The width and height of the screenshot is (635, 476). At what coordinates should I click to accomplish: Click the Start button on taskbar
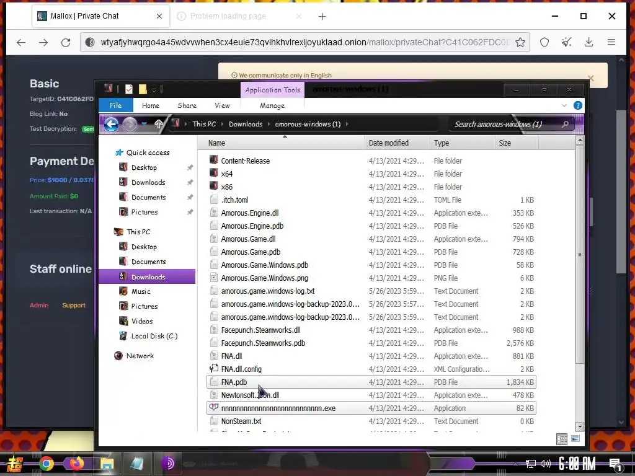(15, 464)
